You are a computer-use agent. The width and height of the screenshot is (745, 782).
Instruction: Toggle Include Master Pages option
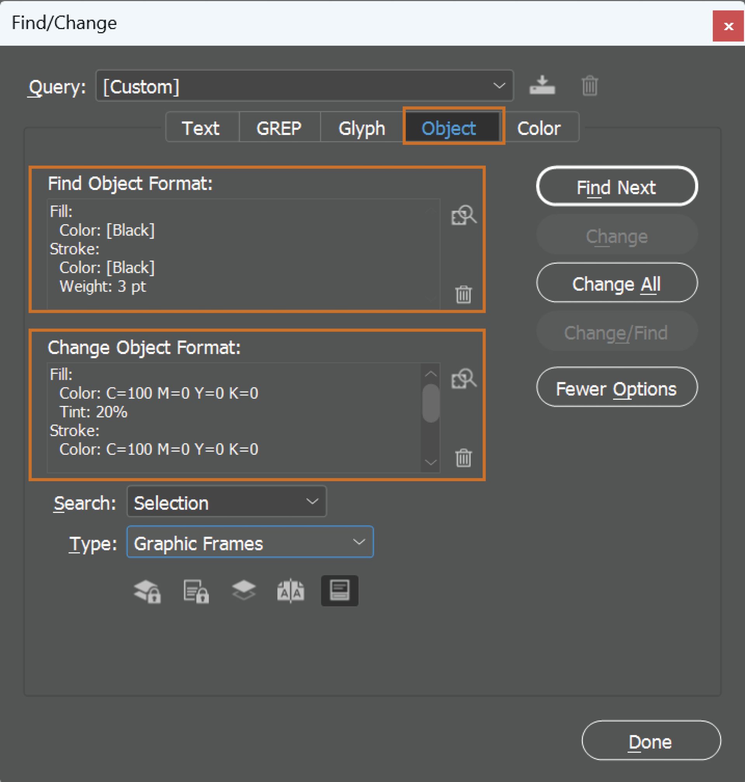[x=291, y=591]
